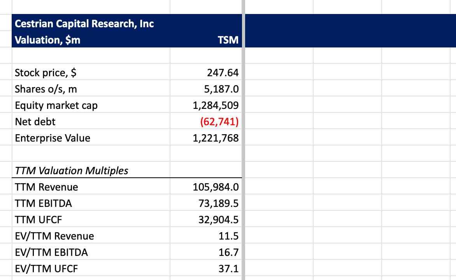Select the 'TTM Valuation Multiples' heading cell

pyautogui.click(x=91, y=170)
